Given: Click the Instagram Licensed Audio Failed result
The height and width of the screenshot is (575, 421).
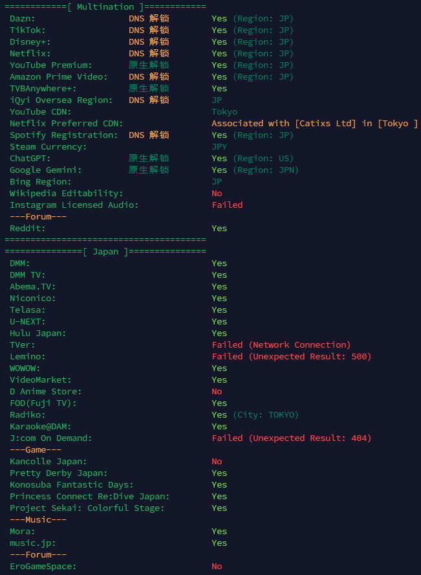Looking at the screenshot, I should (x=227, y=205).
